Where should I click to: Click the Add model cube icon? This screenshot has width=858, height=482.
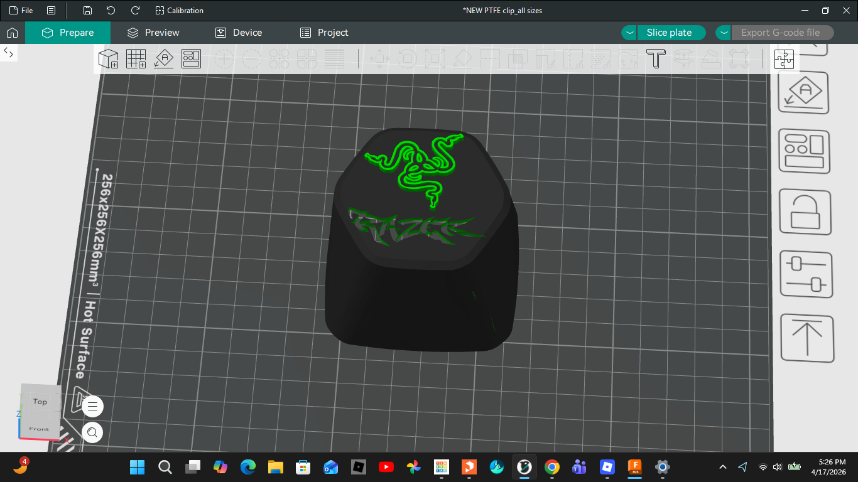tap(109, 59)
